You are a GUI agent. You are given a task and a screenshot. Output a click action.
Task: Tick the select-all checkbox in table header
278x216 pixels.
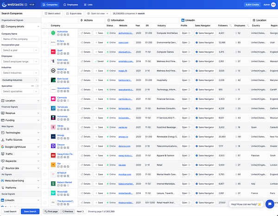click(45, 25)
